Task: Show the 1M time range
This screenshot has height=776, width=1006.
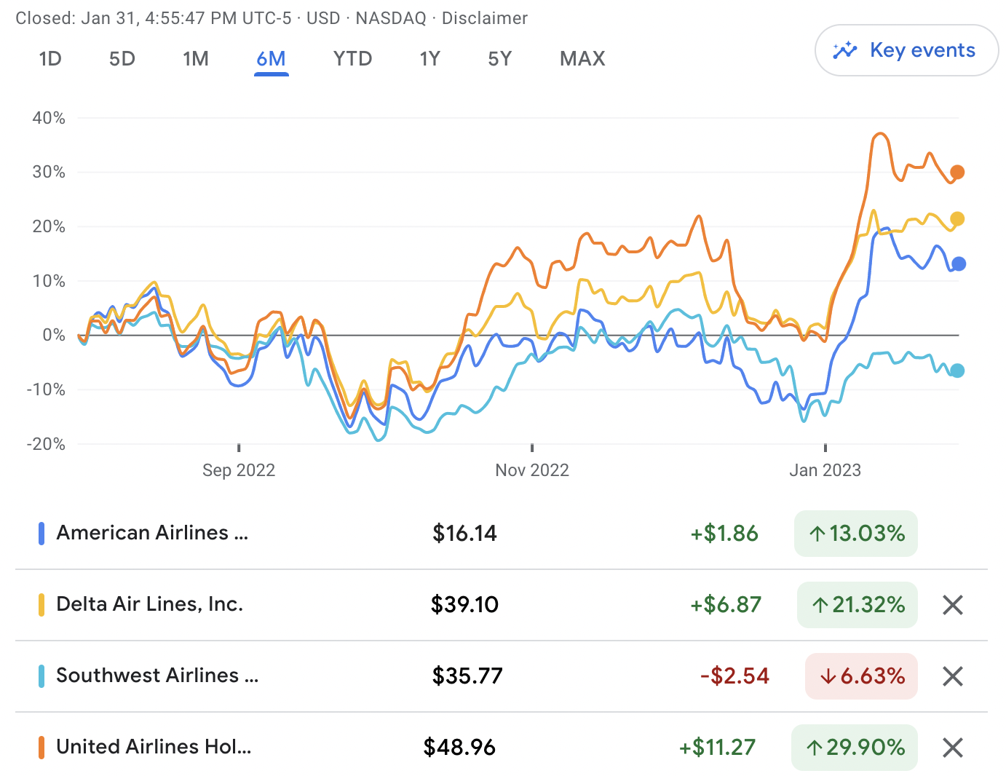Action: click(x=196, y=59)
